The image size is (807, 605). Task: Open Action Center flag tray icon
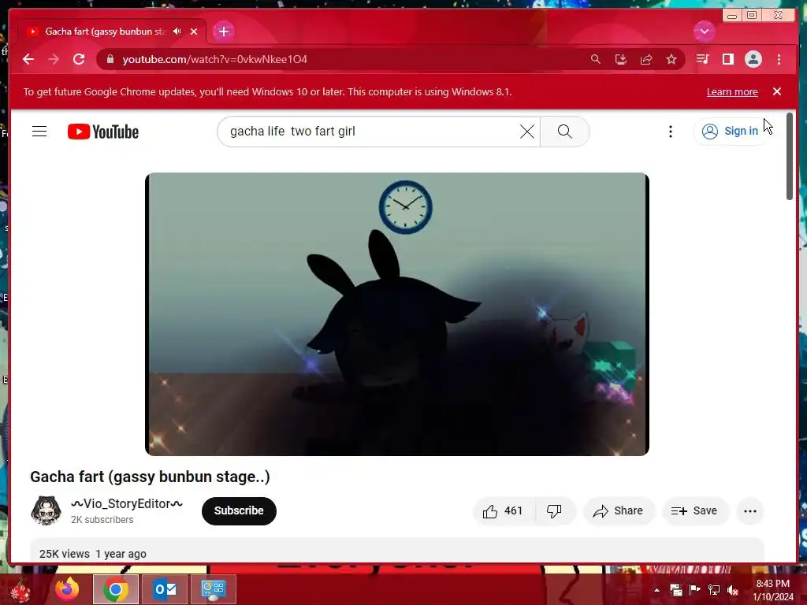[695, 590]
